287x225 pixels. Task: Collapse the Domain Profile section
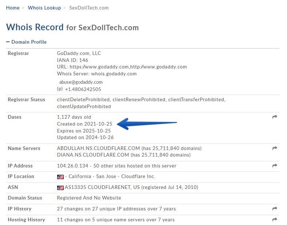26,42
